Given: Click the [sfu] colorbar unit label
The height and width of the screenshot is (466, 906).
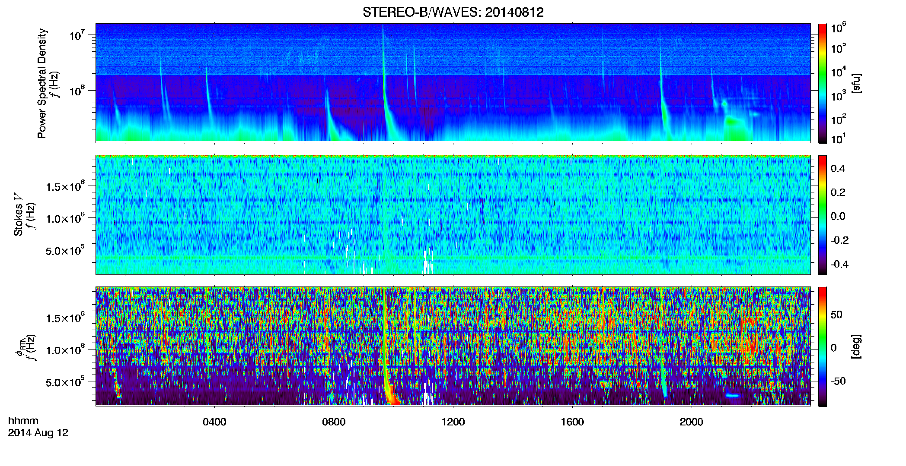Looking at the screenshot, I should click(x=856, y=83).
